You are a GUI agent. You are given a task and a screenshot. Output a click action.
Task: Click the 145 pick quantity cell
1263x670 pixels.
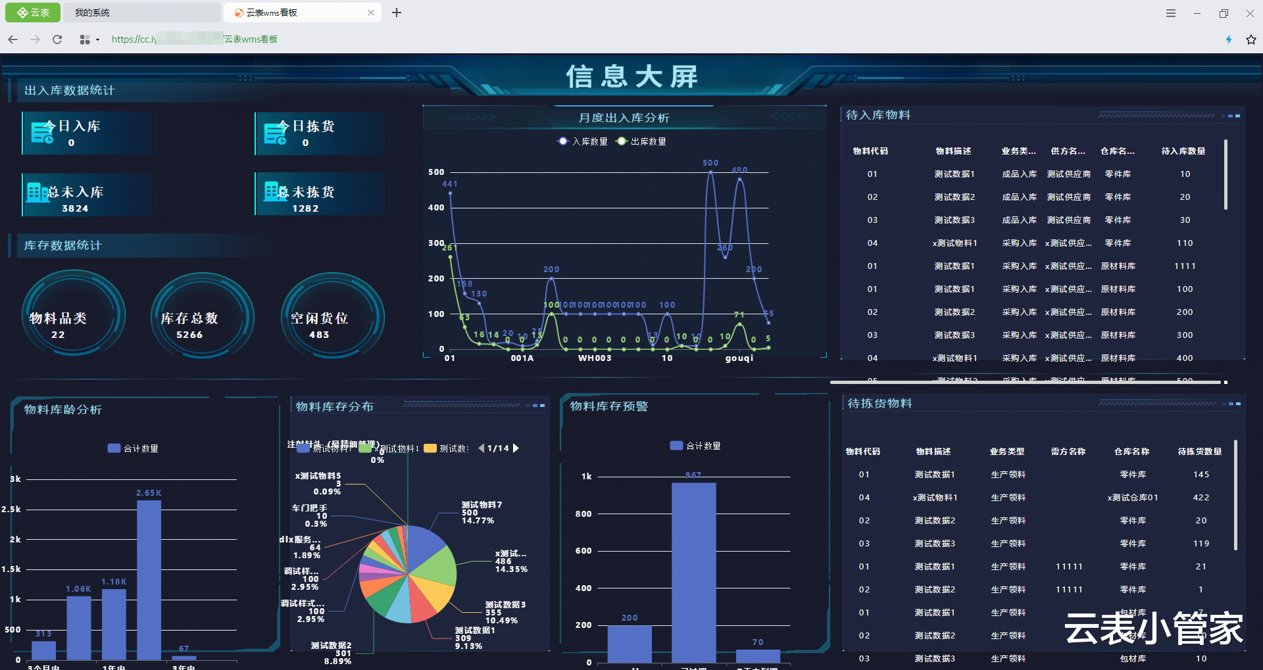[1201, 475]
